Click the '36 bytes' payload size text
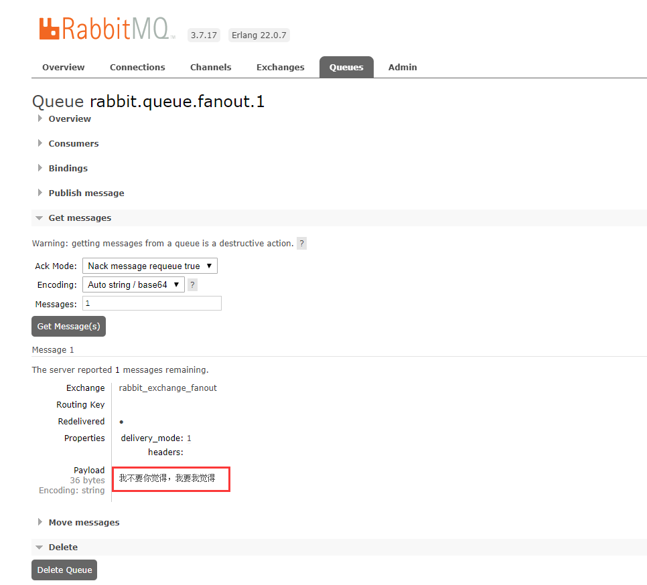 (x=87, y=481)
